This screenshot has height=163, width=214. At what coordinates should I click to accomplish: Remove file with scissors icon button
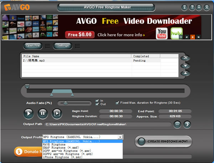[185, 58]
